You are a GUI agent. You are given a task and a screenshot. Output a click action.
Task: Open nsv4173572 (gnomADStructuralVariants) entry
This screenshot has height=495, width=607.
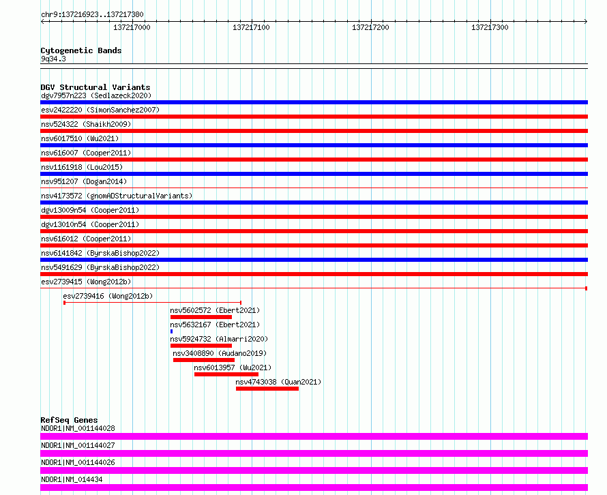click(117, 196)
